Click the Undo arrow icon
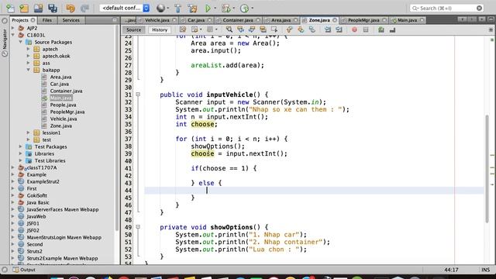The image size is (496, 279). [71, 9]
